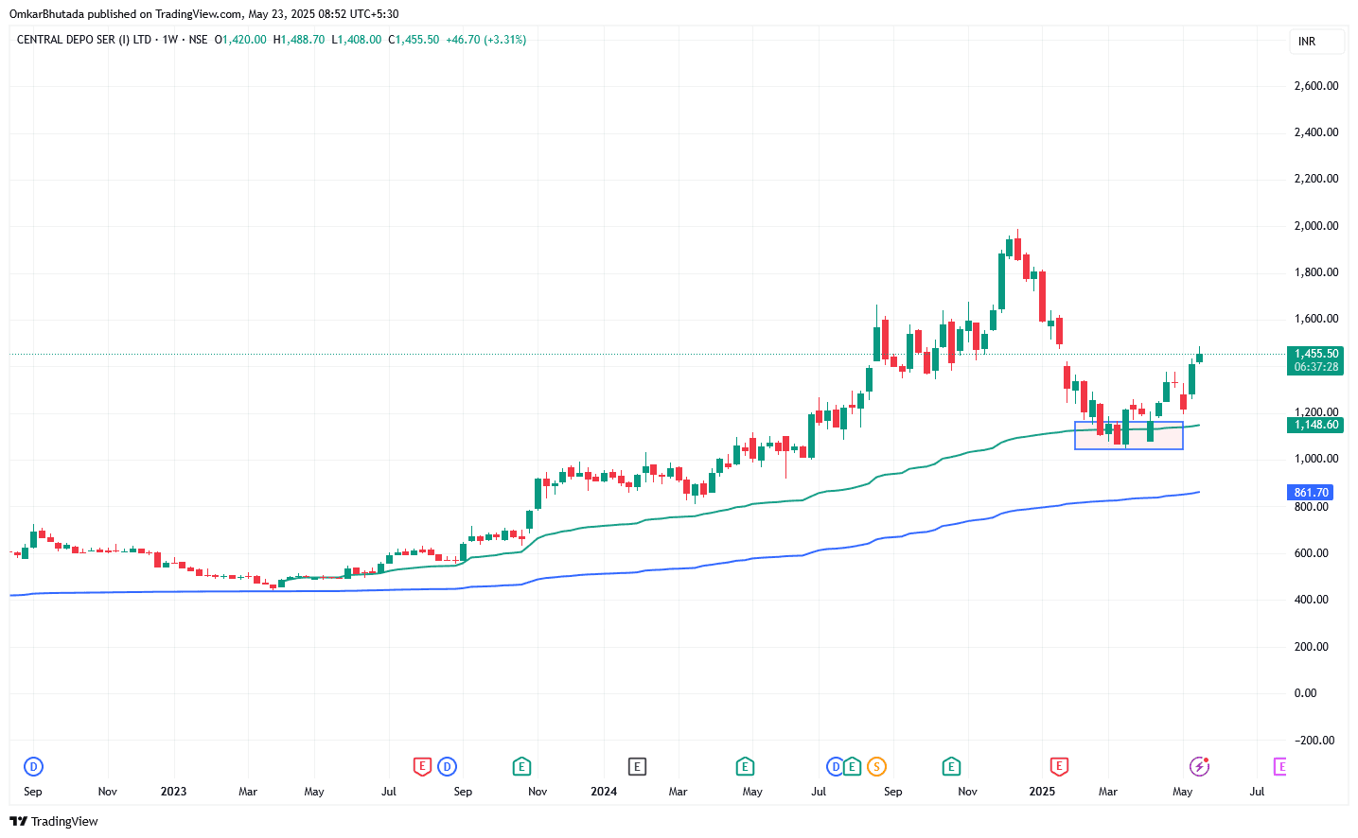This screenshot has height=838, width=1358.
Task: Click the TradingView.com text in the publish line
Action: tap(199, 14)
